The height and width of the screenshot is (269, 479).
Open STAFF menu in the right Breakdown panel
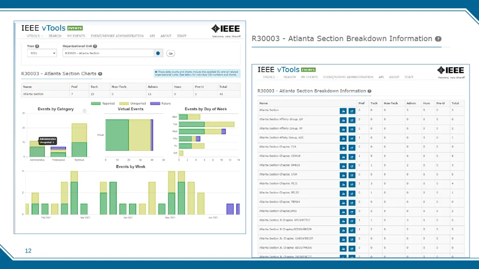click(x=409, y=77)
